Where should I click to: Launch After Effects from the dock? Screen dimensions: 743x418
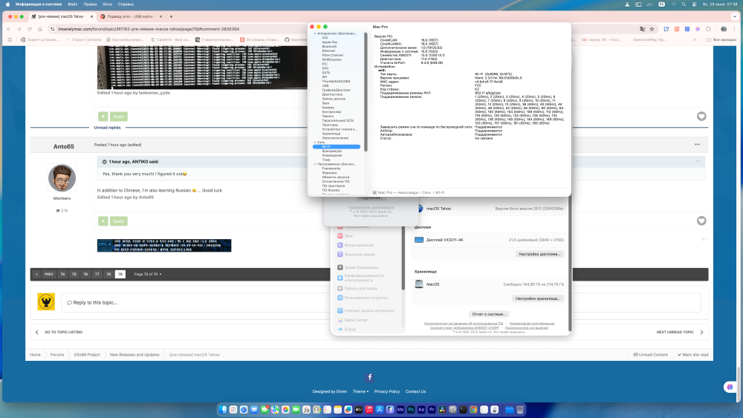pyautogui.click(x=421, y=410)
